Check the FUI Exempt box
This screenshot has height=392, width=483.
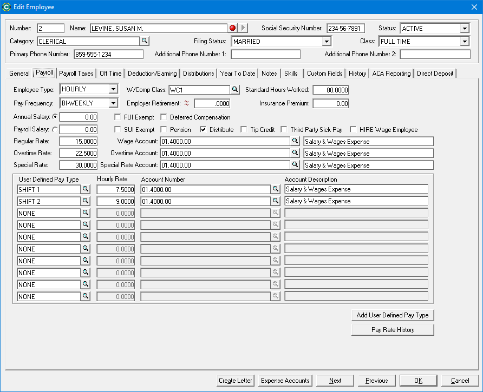click(x=118, y=117)
